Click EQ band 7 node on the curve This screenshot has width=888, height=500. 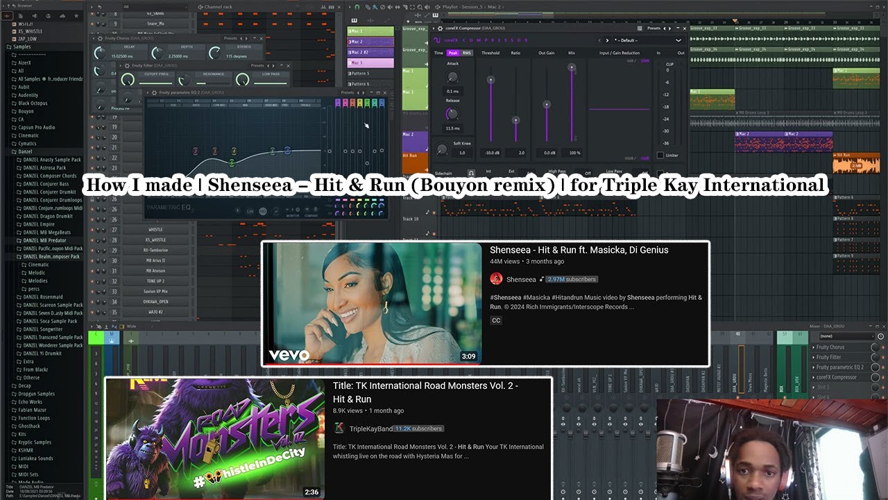287,150
